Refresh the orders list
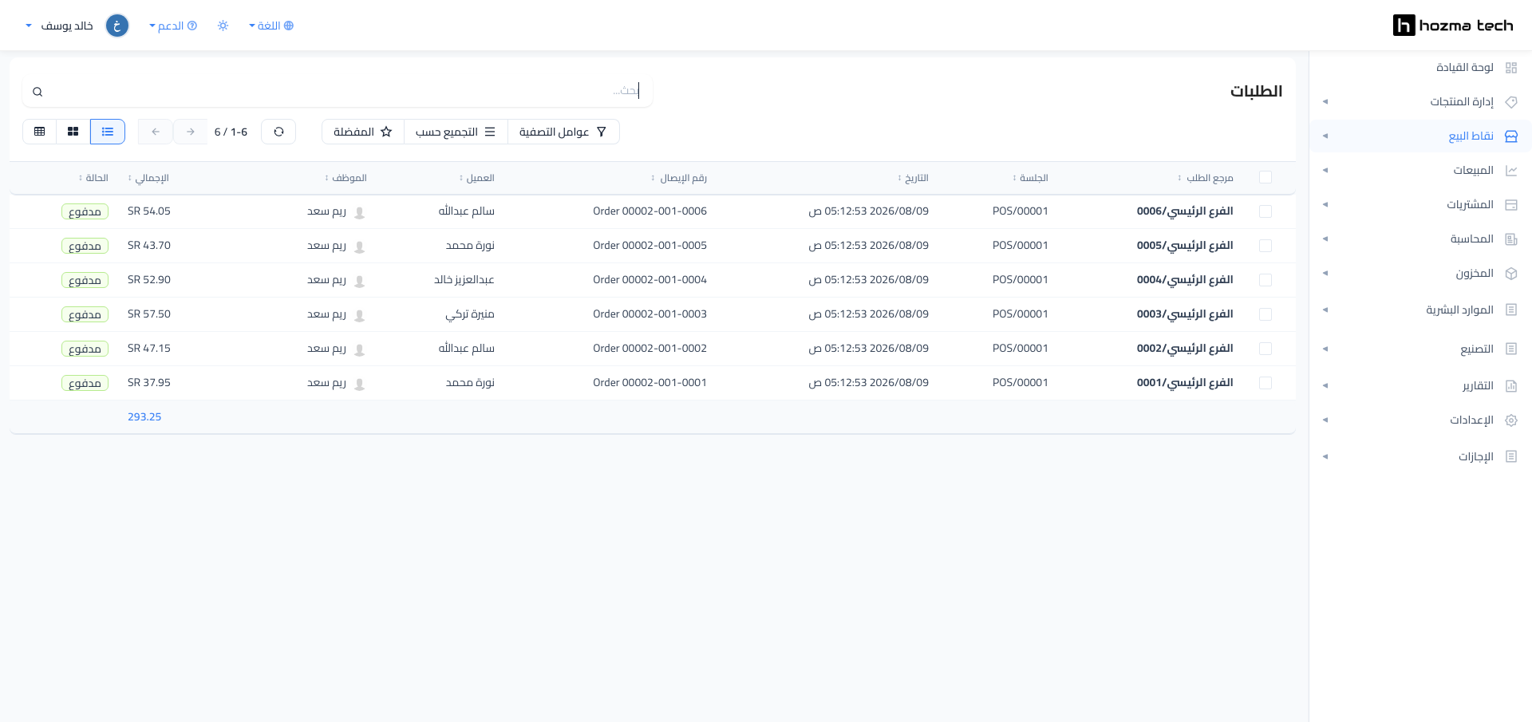 point(278,132)
